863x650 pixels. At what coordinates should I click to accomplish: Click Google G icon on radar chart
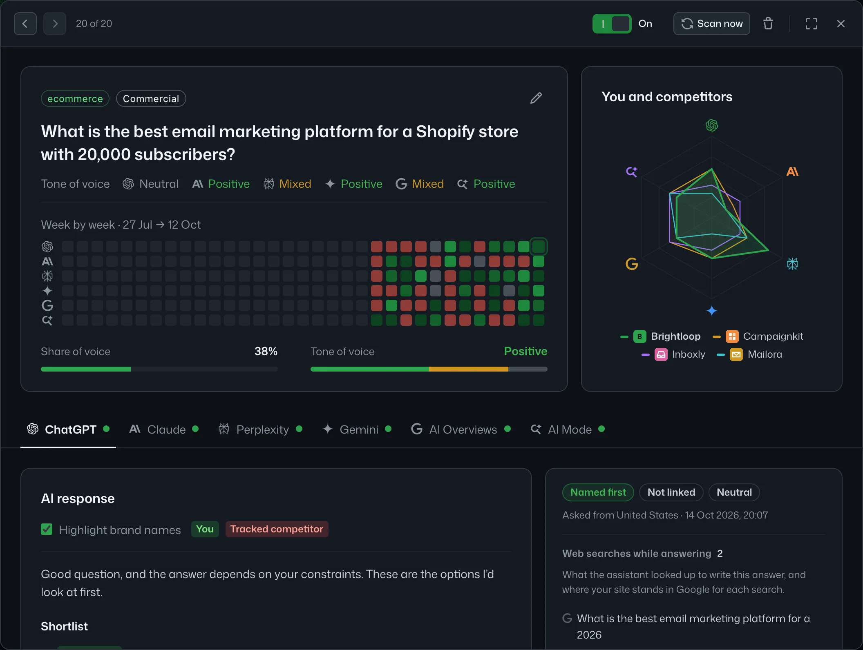tap(632, 264)
